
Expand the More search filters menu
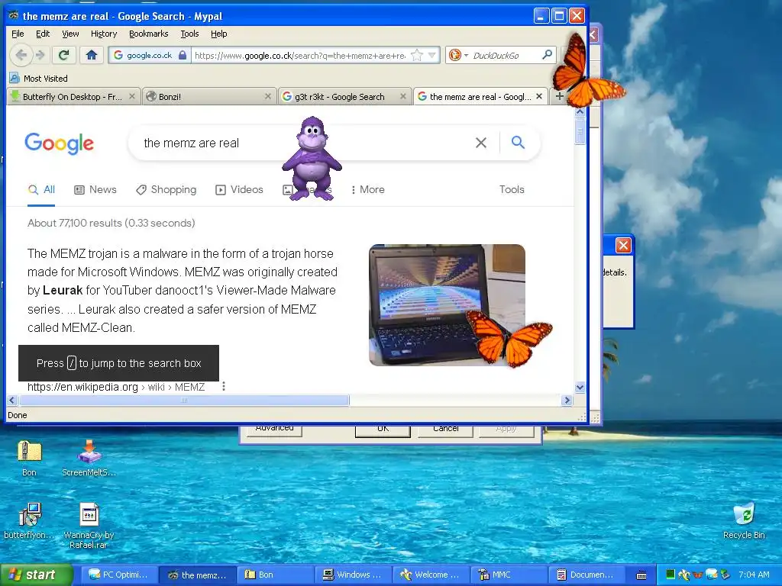[x=367, y=189]
